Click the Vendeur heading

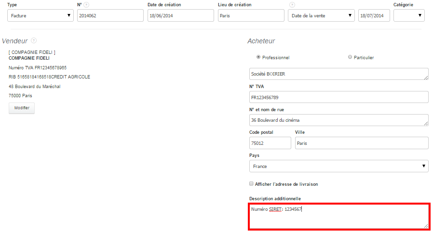tap(14, 41)
